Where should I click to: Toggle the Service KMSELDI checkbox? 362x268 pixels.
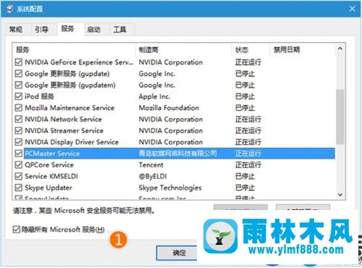point(19,176)
